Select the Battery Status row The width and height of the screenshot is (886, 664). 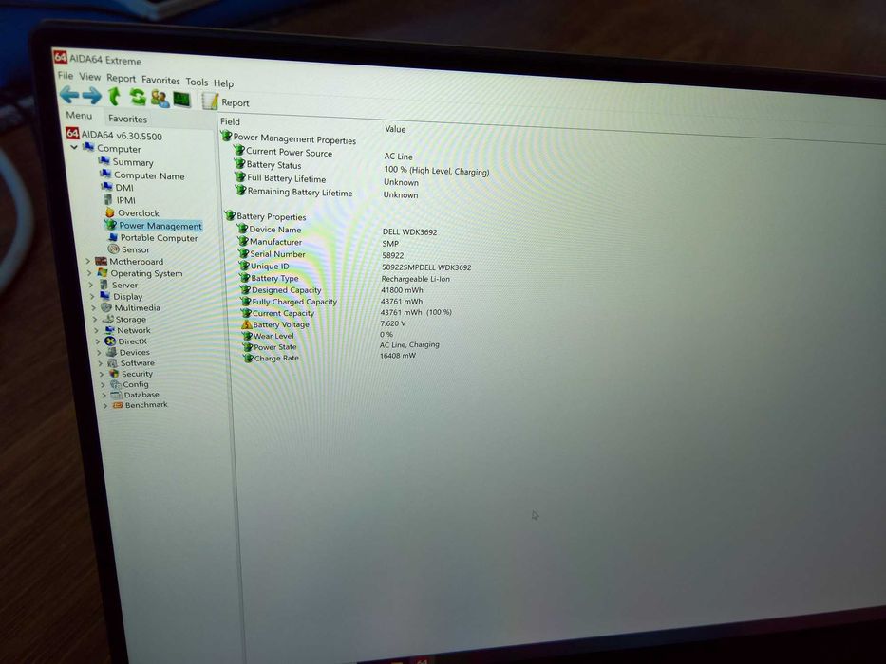point(269,164)
